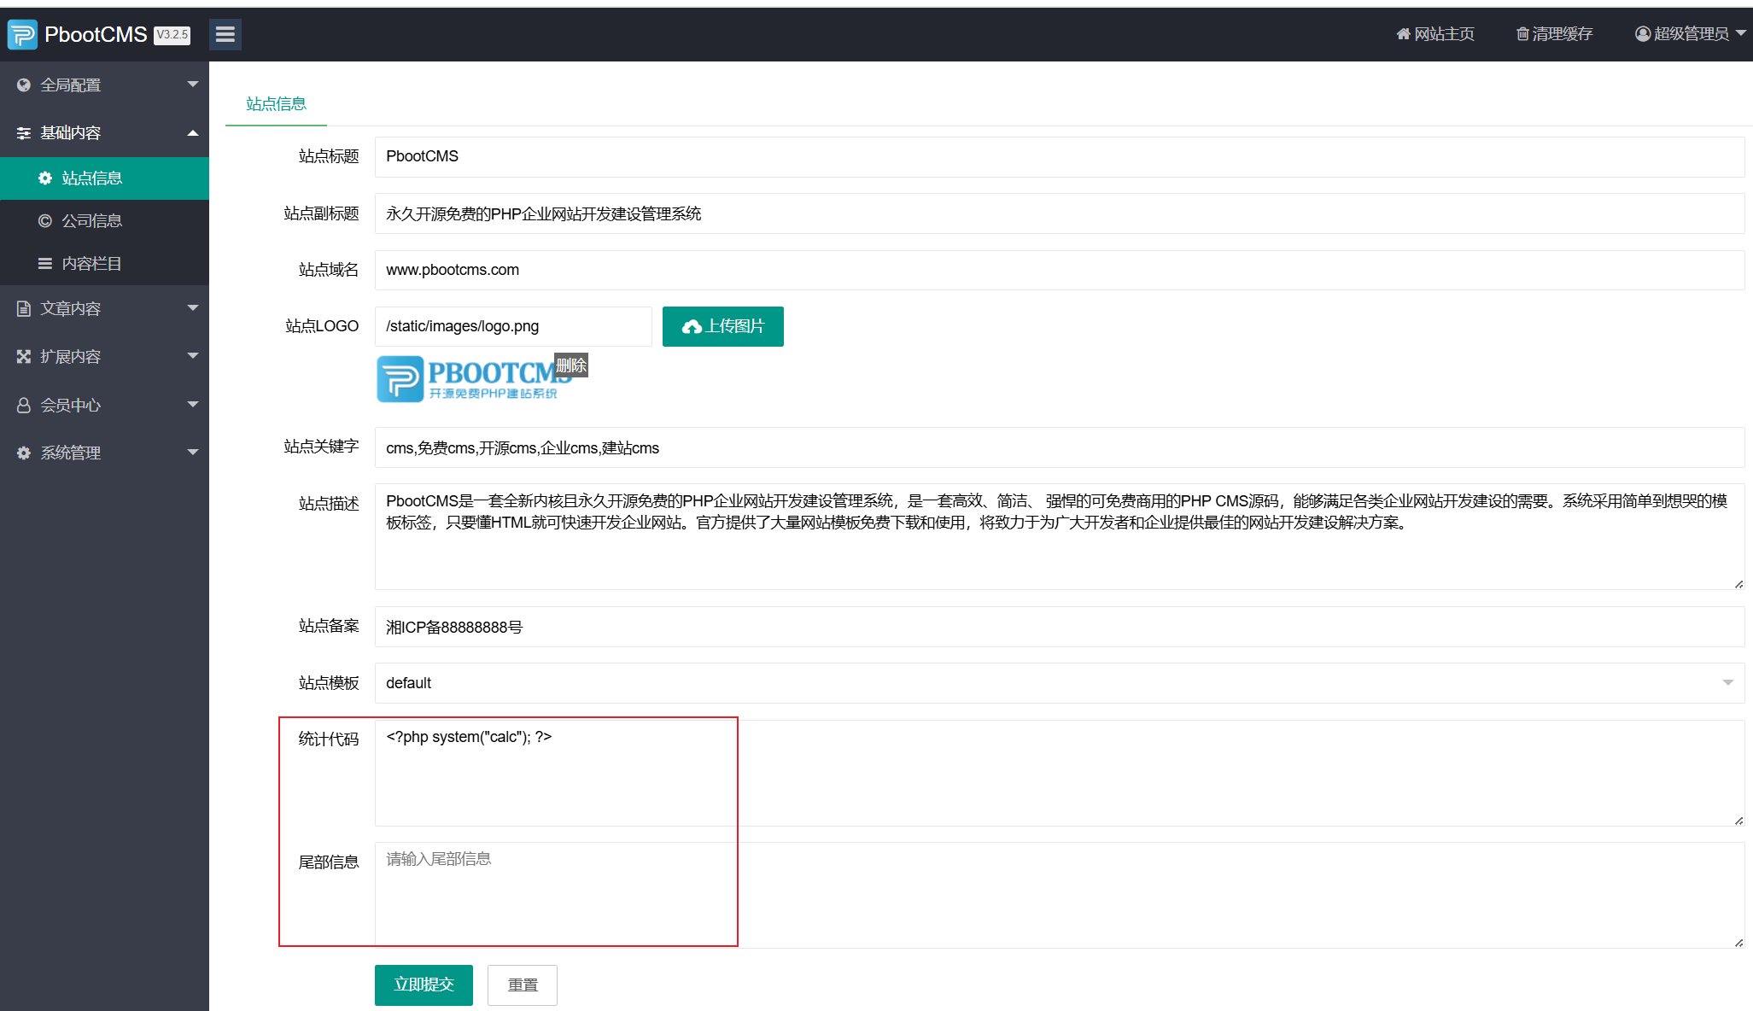The width and height of the screenshot is (1753, 1011).
Task: Click the V3.2.5 version badge
Action: pyautogui.click(x=172, y=35)
